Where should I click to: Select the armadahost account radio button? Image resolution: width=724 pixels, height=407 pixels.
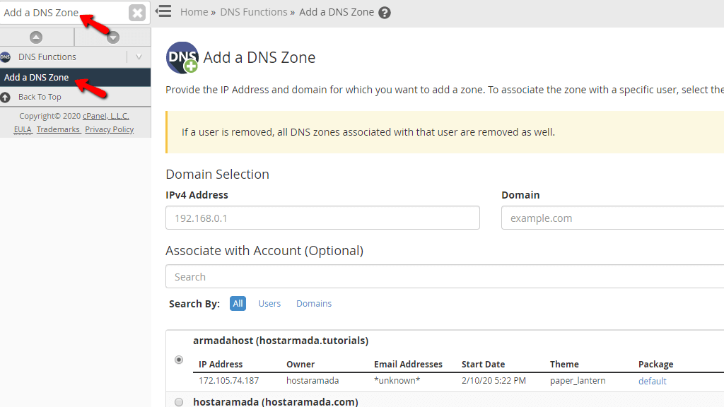click(x=179, y=360)
